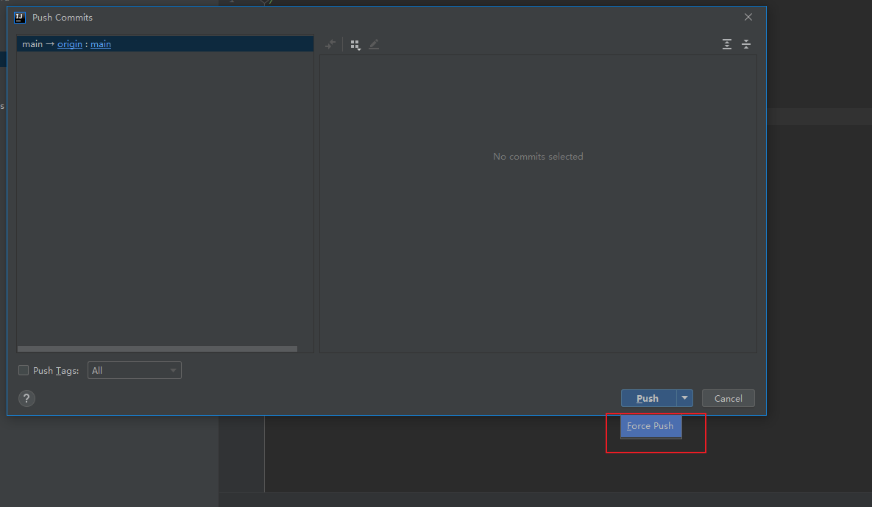This screenshot has width=872, height=507.
Task: Select the main → origin : main row
Action: pos(165,44)
